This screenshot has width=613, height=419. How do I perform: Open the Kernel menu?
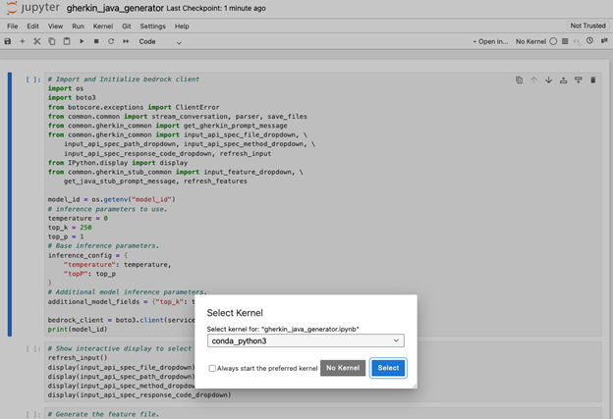click(103, 26)
